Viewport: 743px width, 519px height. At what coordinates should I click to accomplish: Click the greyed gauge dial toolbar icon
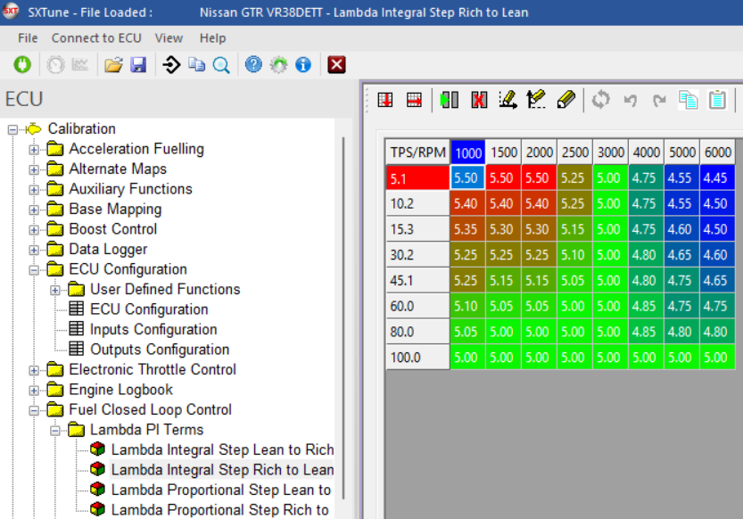pos(55,64)
